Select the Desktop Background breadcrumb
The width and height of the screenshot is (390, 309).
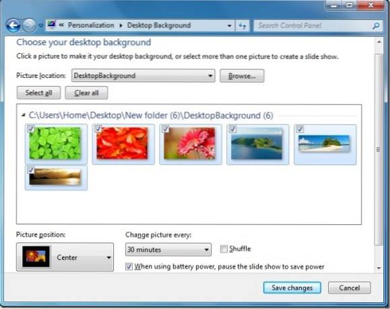[x=159, y=26]
